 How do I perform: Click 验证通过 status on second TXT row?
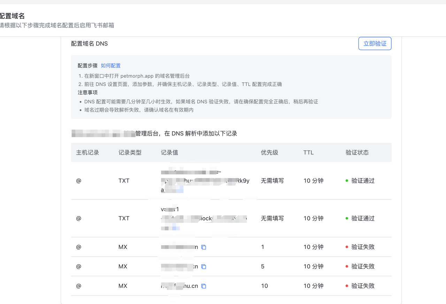click(x=362, y=218)
